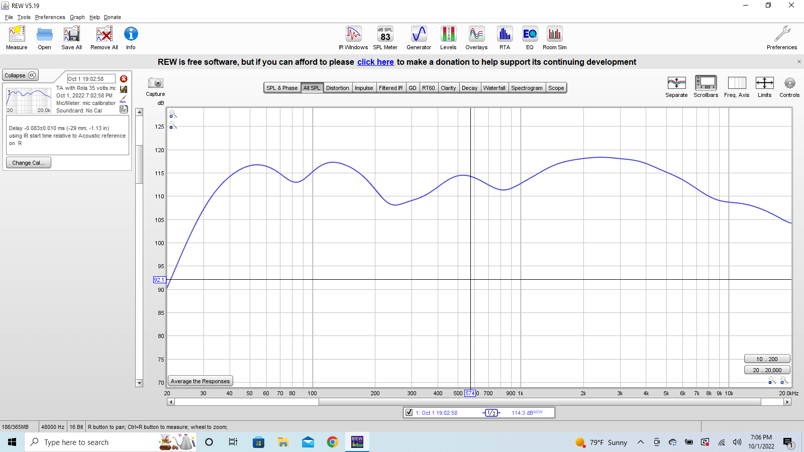Switch to RT60 tab
Screen dimensions: 804x452
[x=429, y=88]
